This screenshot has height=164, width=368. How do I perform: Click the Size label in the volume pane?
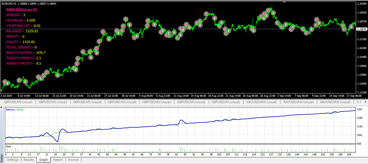pos(8,146)
